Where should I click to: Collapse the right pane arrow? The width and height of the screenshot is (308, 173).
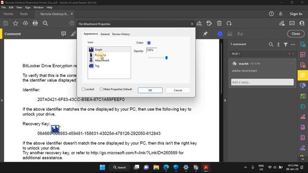click(225, 100)
